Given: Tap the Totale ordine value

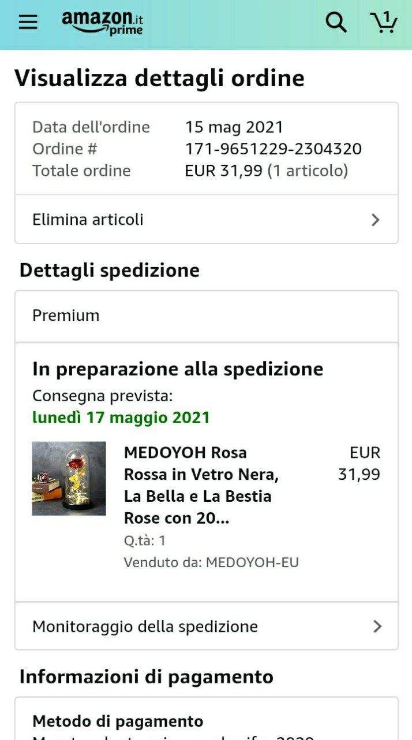Looking at the screenshot, I should (x=266, y=171).
